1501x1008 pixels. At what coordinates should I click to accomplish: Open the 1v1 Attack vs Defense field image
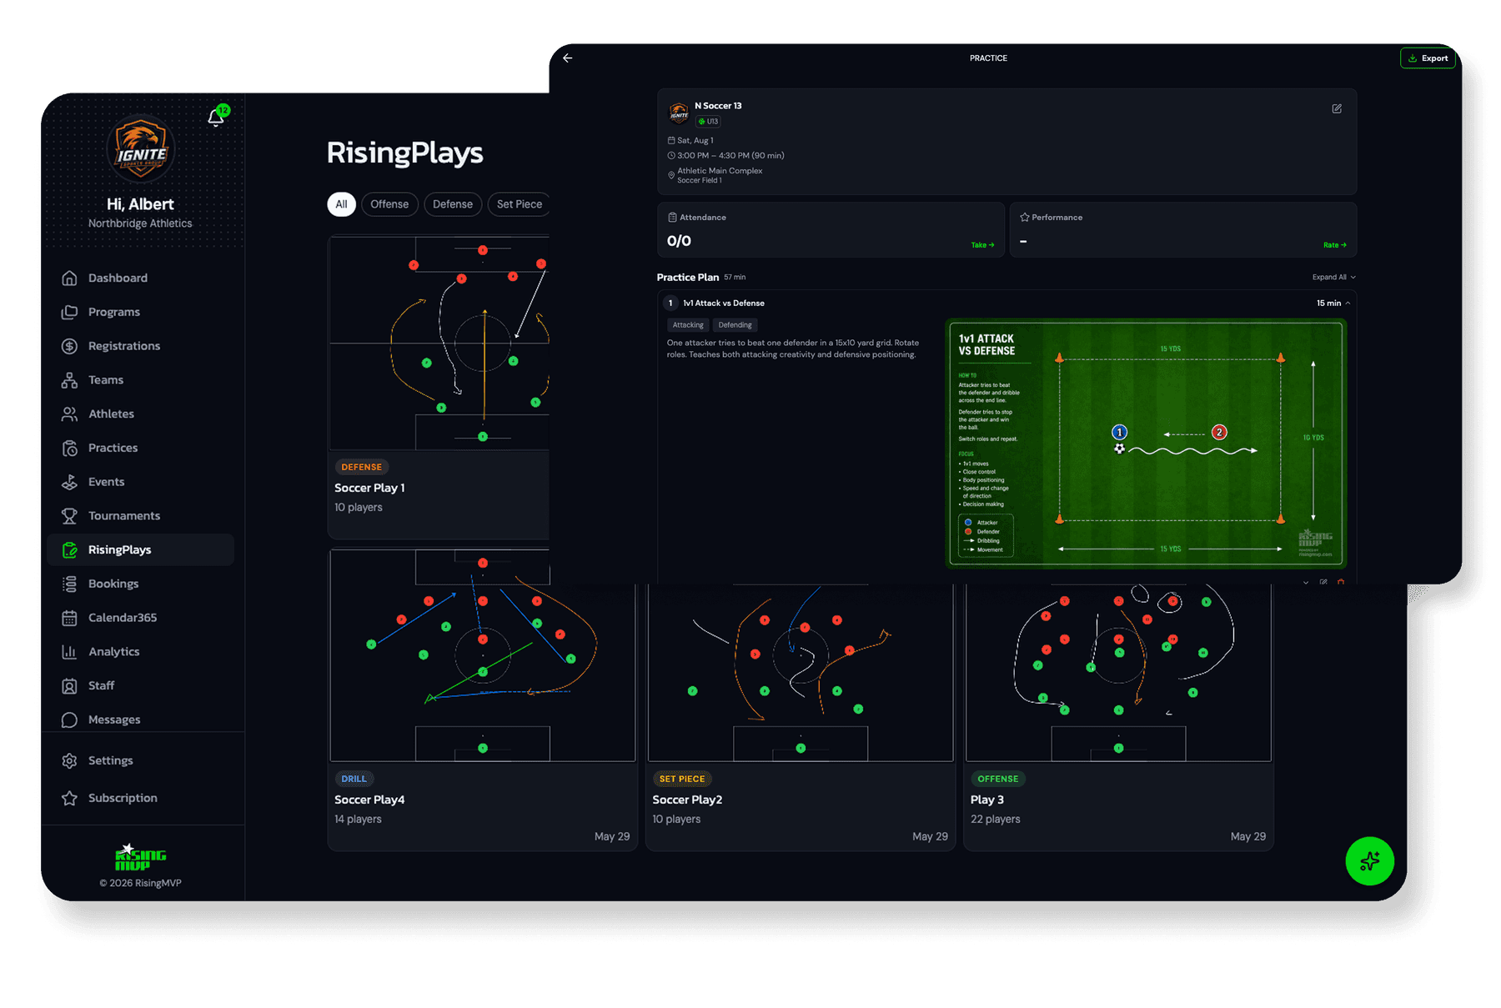(x=1147, y=444)
